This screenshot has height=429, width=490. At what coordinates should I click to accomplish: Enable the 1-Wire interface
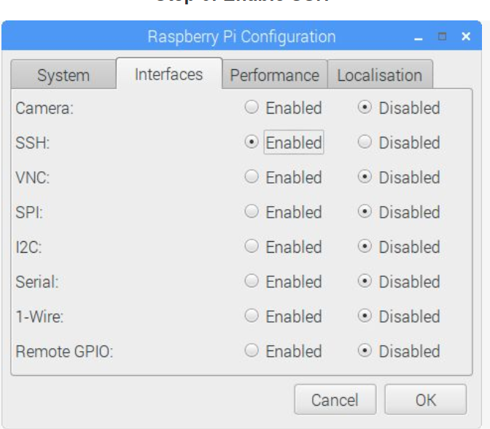coord(252,317)
